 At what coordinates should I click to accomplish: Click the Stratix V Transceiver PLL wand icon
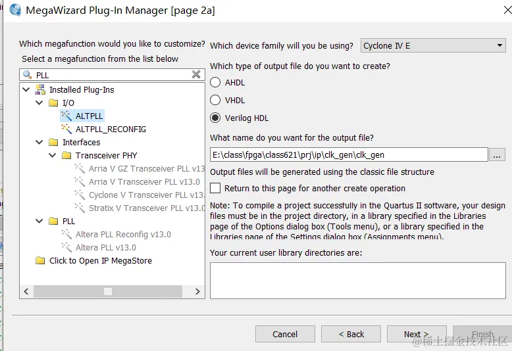point(80,208)
